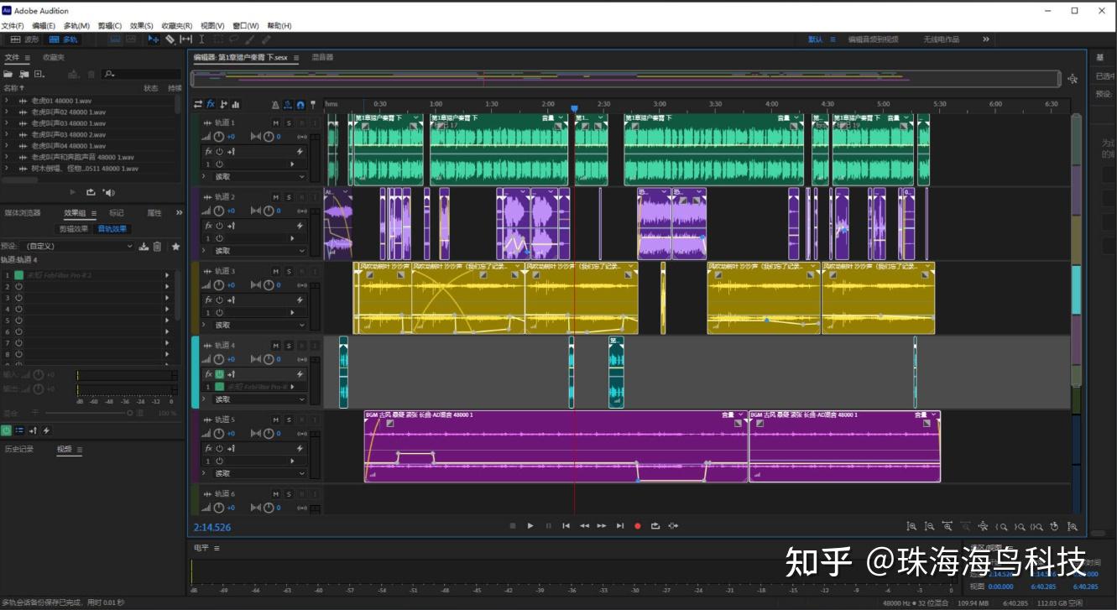Open a file with the folder icon
Screen dimensions: 1117x610
coord(9,74)
